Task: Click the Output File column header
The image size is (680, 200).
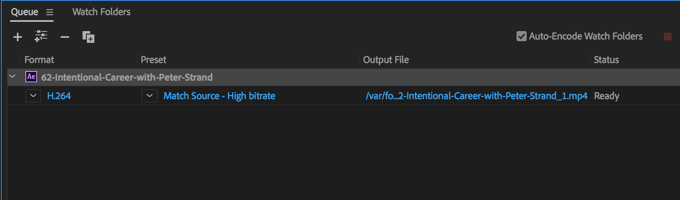Action: point(386,60)
